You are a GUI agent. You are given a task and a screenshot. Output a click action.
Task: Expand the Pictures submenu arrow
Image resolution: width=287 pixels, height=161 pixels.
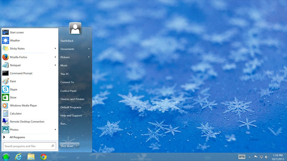tap(89, 57)
